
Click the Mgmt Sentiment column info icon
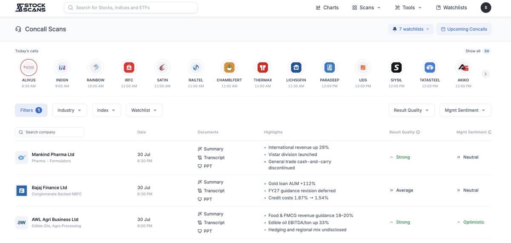(490, 132)
